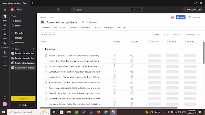Open the Work section in left rail
The height and width of the screenshot is (115, 205).
[5, 18]
